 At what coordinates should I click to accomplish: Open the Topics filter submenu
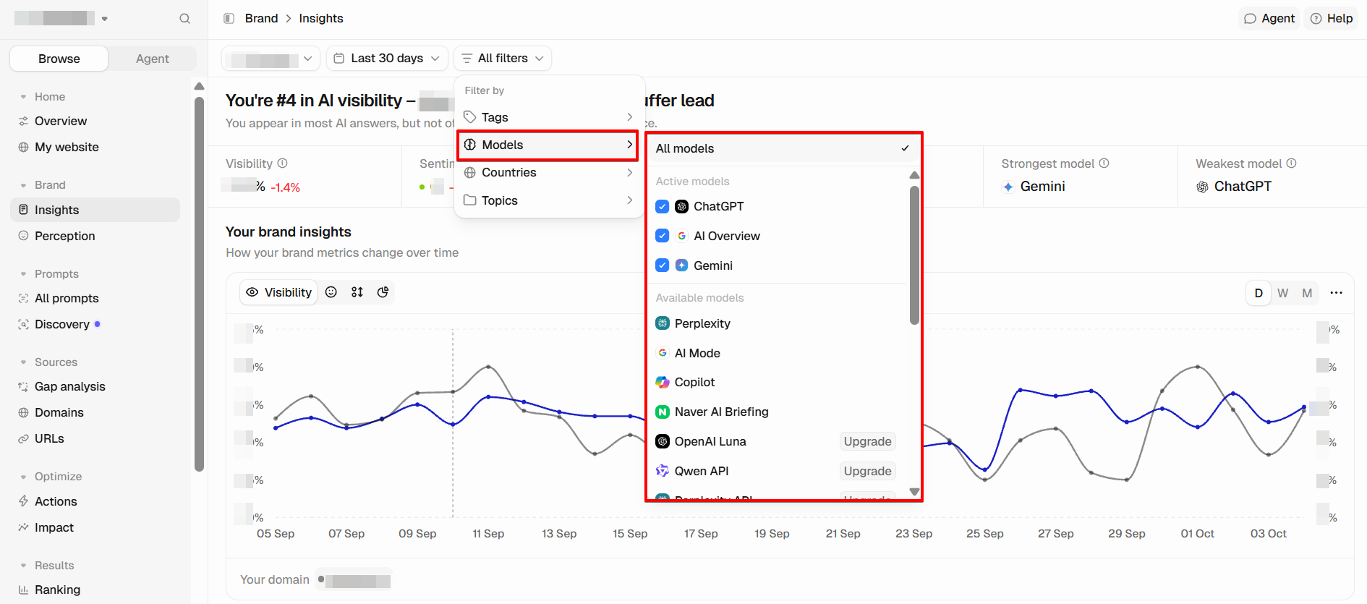point(548,200)
